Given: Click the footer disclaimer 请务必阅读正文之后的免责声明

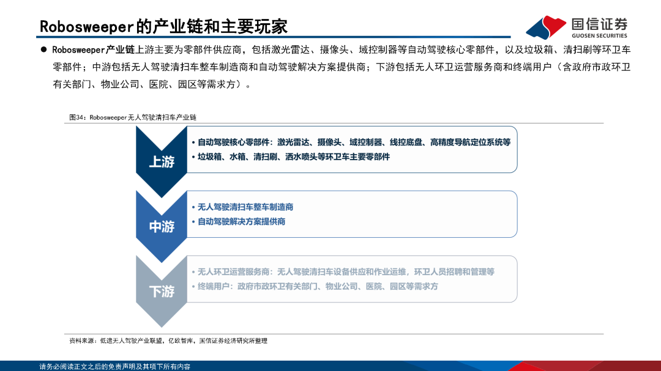Looking at the screenshot, I should point(114,367).
